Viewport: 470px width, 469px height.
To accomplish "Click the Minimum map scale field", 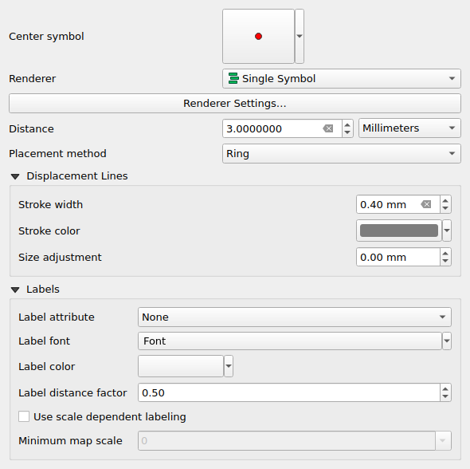I will 287,441.
